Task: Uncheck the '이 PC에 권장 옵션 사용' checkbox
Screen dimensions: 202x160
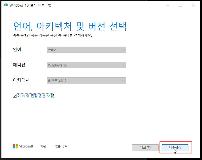Action: pos(14,96)
